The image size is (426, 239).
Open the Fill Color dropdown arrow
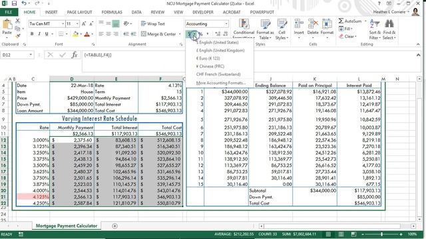(x=81, y=34)
